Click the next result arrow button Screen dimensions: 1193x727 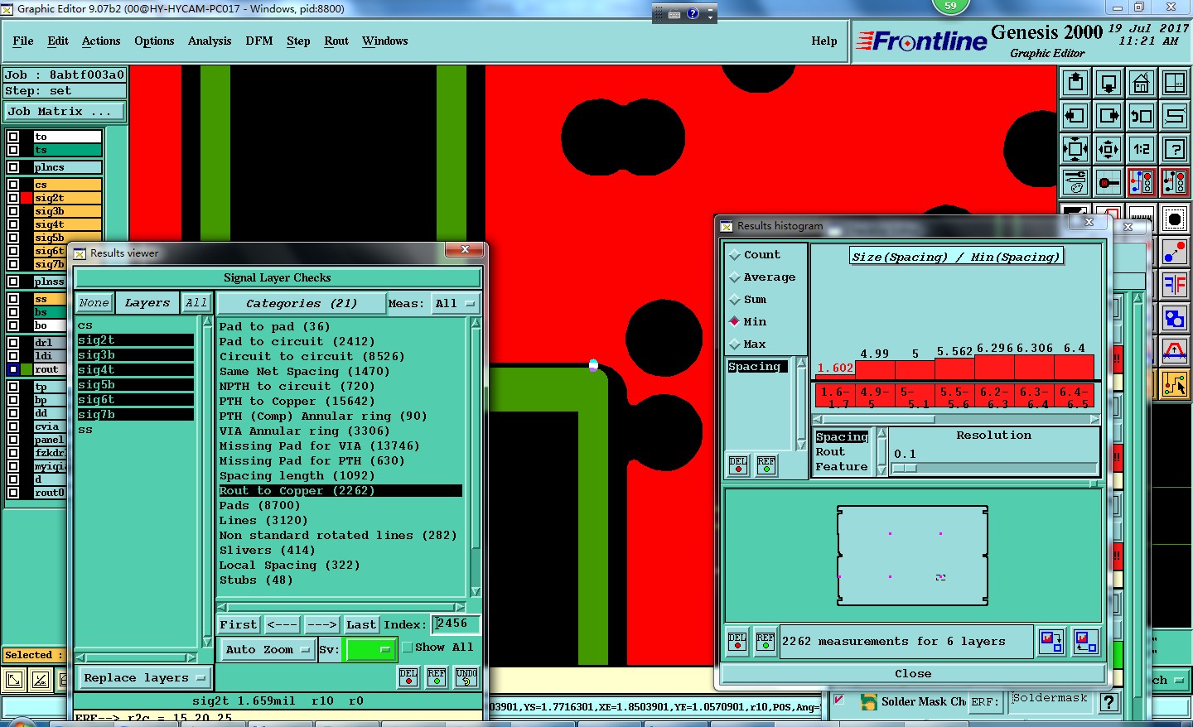321,625
